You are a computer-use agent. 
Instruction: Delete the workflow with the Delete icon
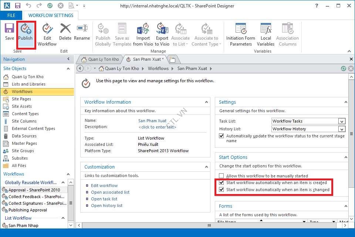65,30
